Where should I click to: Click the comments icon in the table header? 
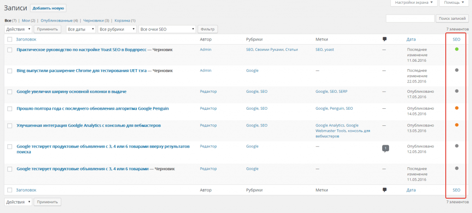[x=384, y=39]
